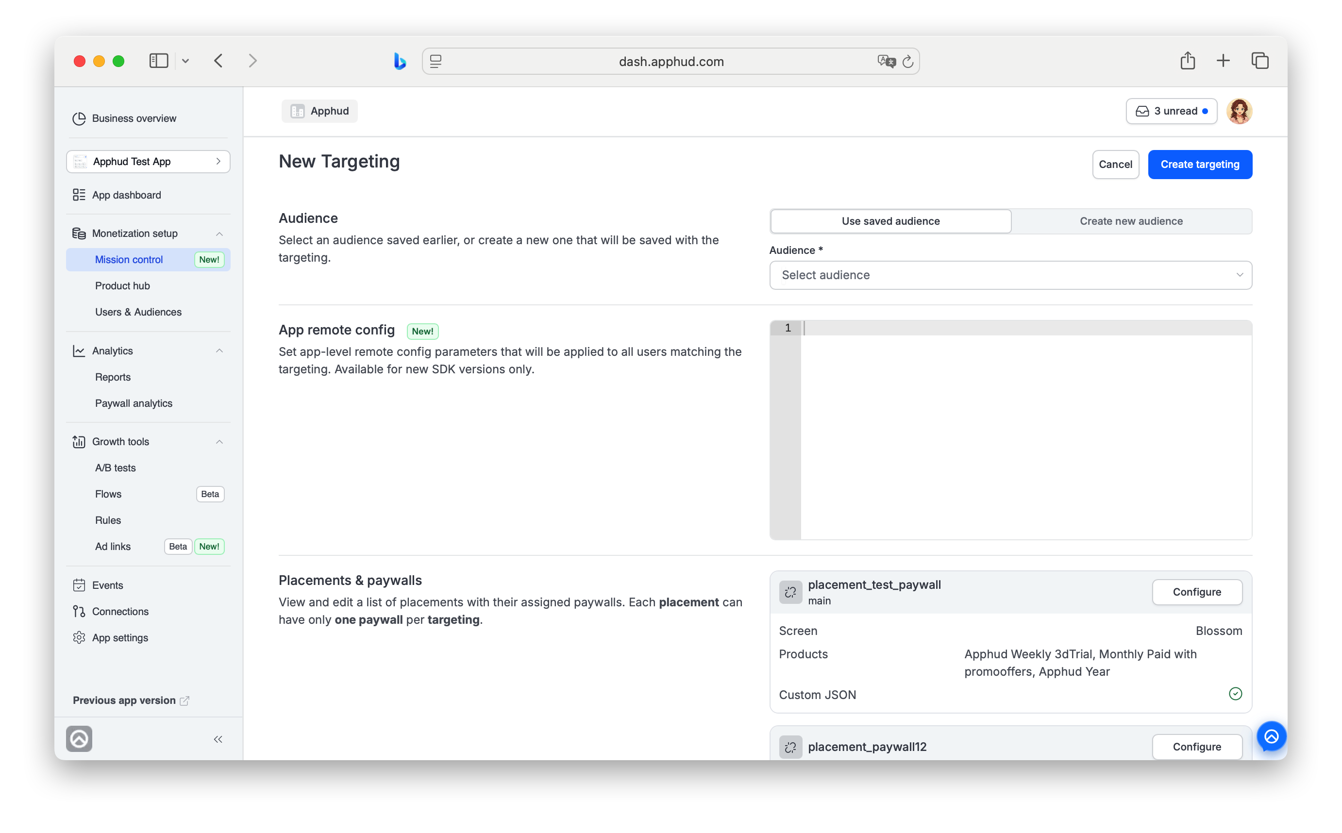Click the Custom JSON green checkmark
This screenshot has width=1342, height=833.
[1236, 694]
